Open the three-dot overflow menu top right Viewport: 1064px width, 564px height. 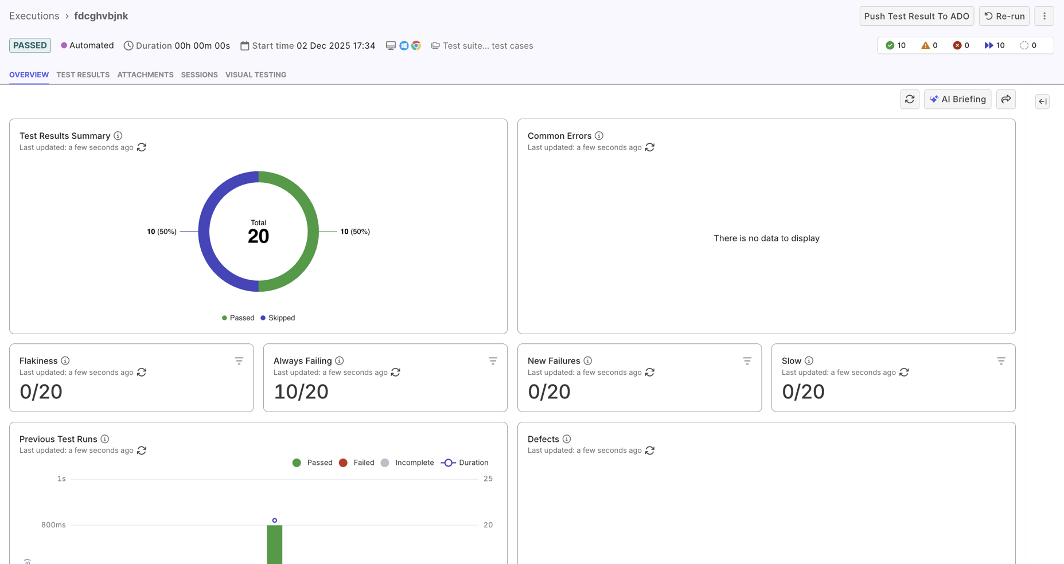click(x=1044, y=15)
